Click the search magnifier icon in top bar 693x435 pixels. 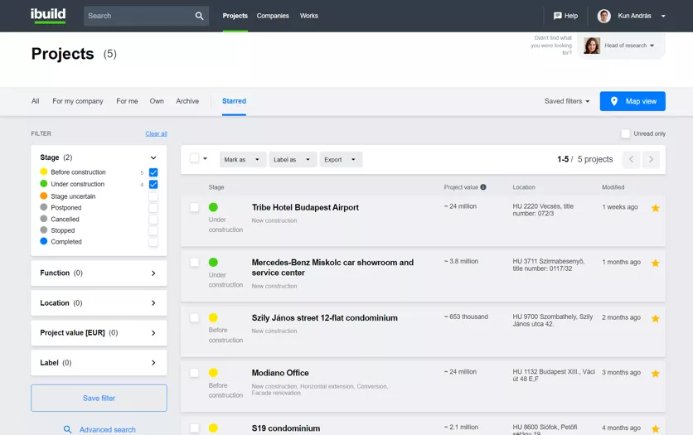point(199,16)
